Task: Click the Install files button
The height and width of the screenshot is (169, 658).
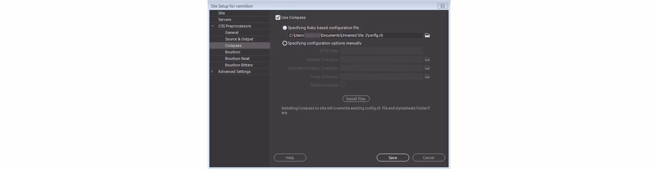Action: [x=356, y=99]
